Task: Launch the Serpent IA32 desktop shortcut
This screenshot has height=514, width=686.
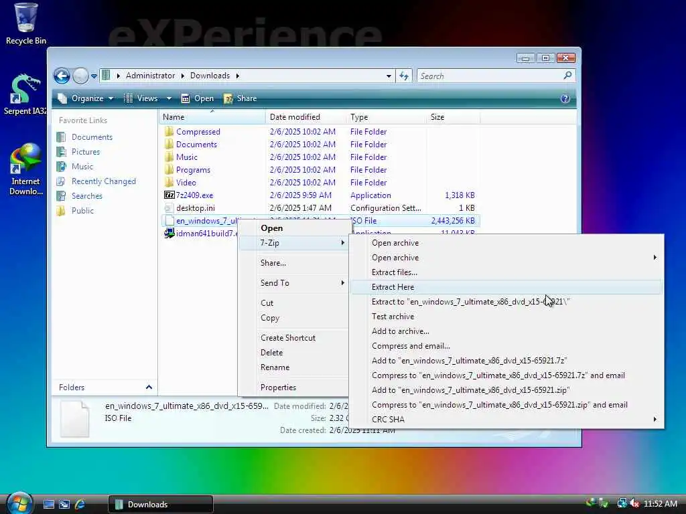Action: pyautogui.click(x=25, y=94)
